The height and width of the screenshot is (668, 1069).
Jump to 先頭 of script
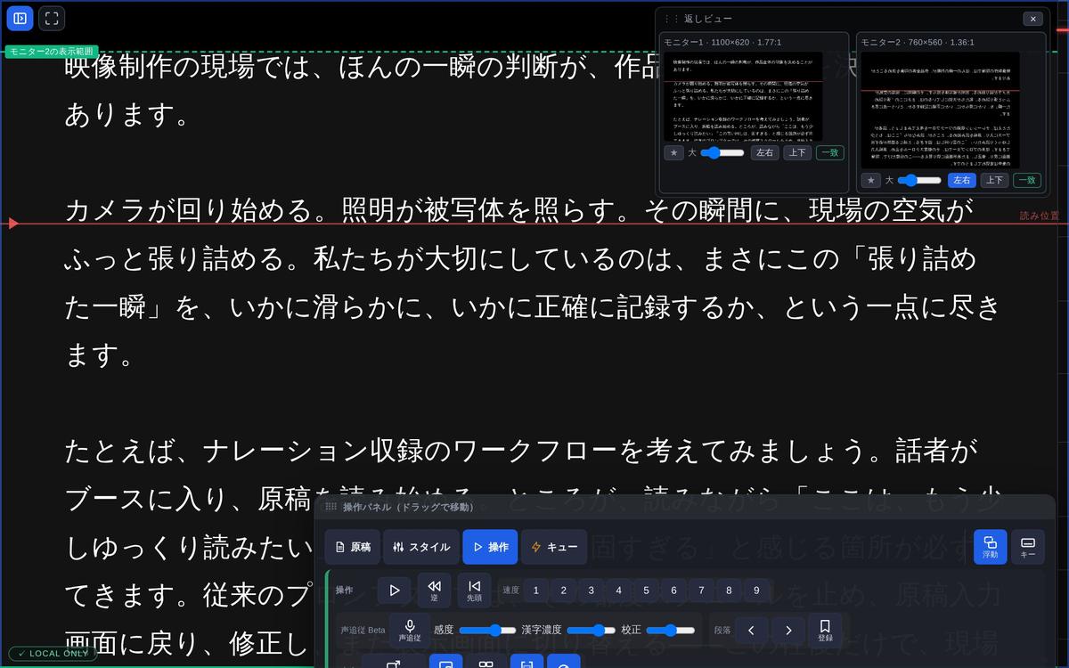point(474,590)
